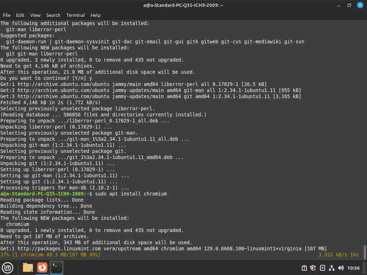The image size is (367, 275).
Task: Click 'Setting up git-man' line
Action: tap(65, 175)
